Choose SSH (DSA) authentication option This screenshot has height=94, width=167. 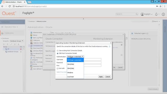pyautogui.click(x=75, y=68)
